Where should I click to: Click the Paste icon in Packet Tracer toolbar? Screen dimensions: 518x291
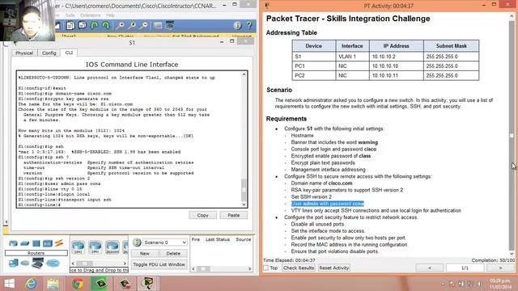coord(83,25)
